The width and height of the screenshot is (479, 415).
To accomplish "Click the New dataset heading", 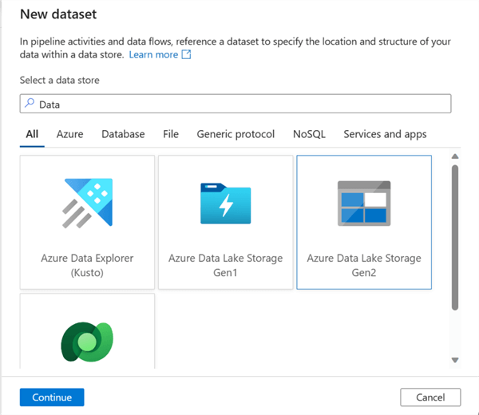I will click(x=58, y=14).
